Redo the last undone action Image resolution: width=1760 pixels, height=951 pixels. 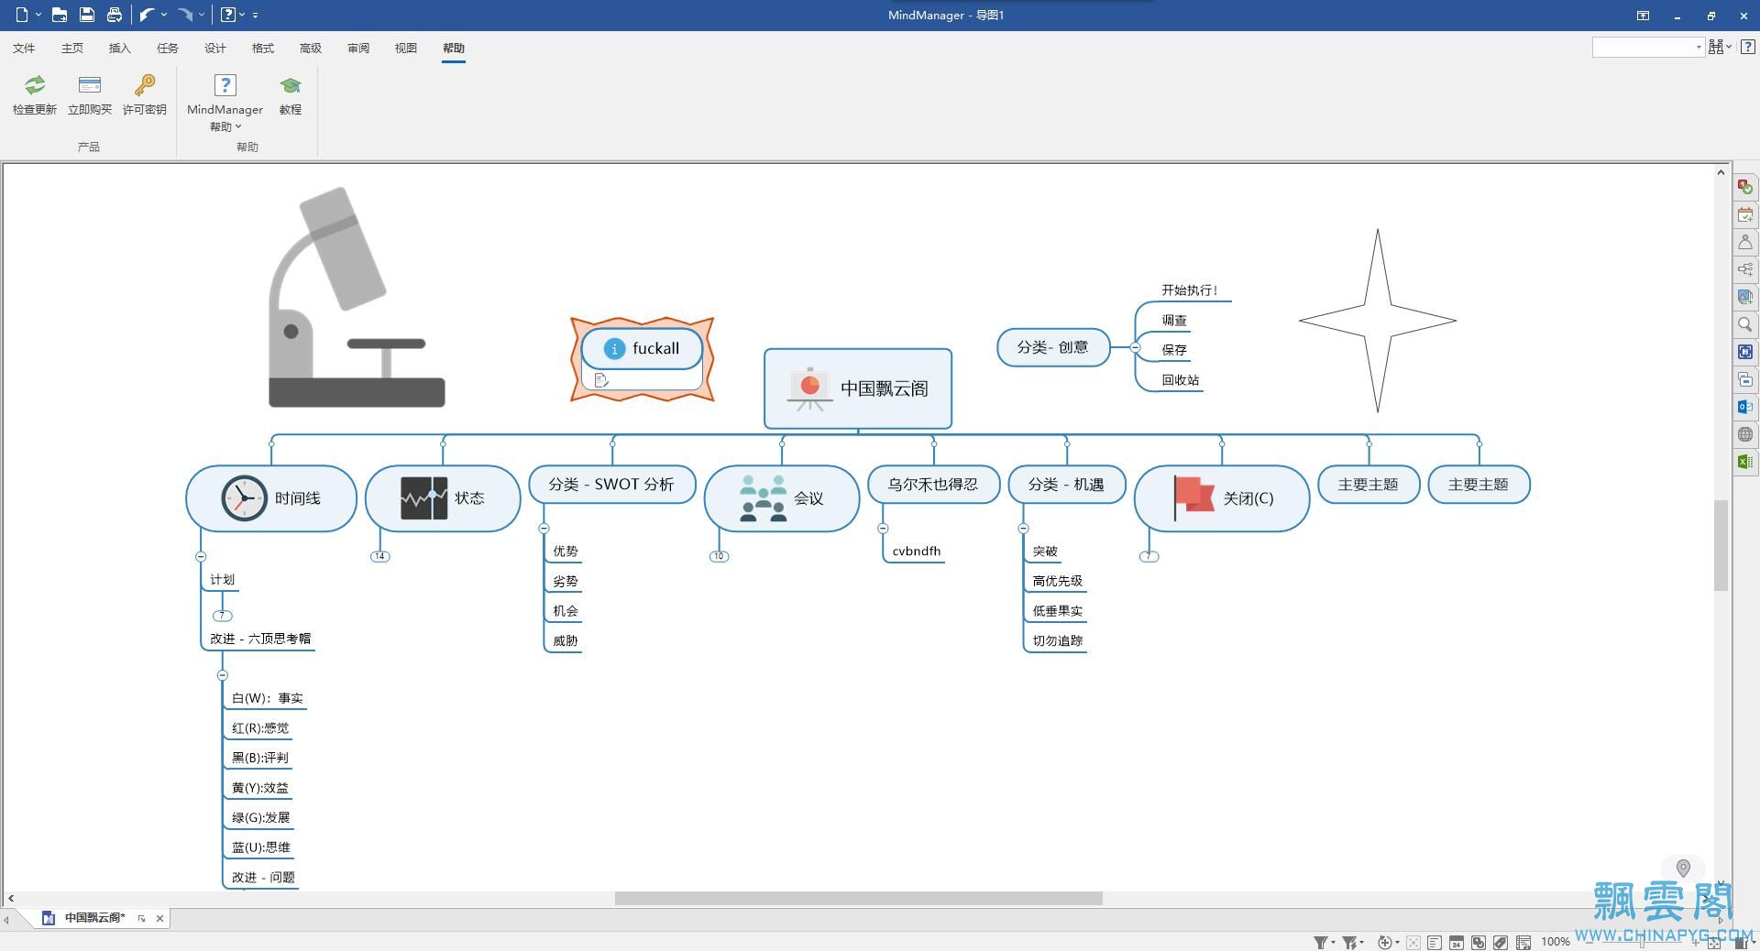[x=186, y=15]
